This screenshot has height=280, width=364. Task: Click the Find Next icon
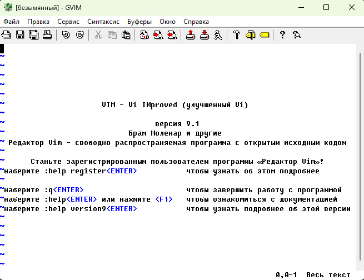[x=158, y=35]
